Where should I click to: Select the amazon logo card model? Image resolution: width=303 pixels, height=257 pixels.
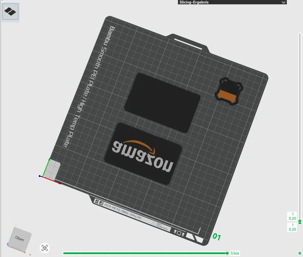click(143, 154)
